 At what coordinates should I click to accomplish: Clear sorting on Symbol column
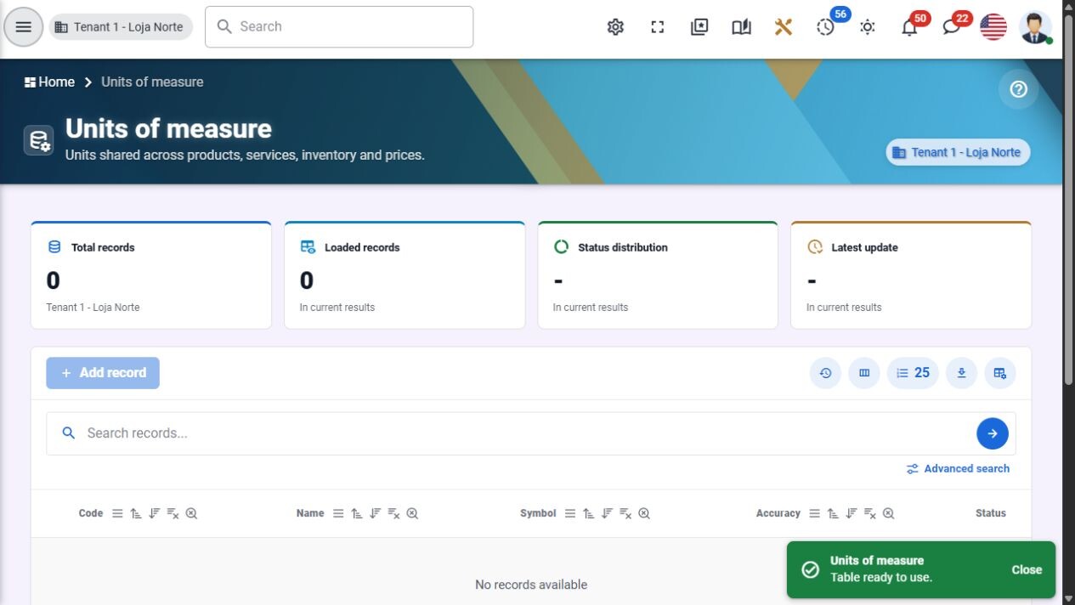pyautogui.click(x=626, y=513)
